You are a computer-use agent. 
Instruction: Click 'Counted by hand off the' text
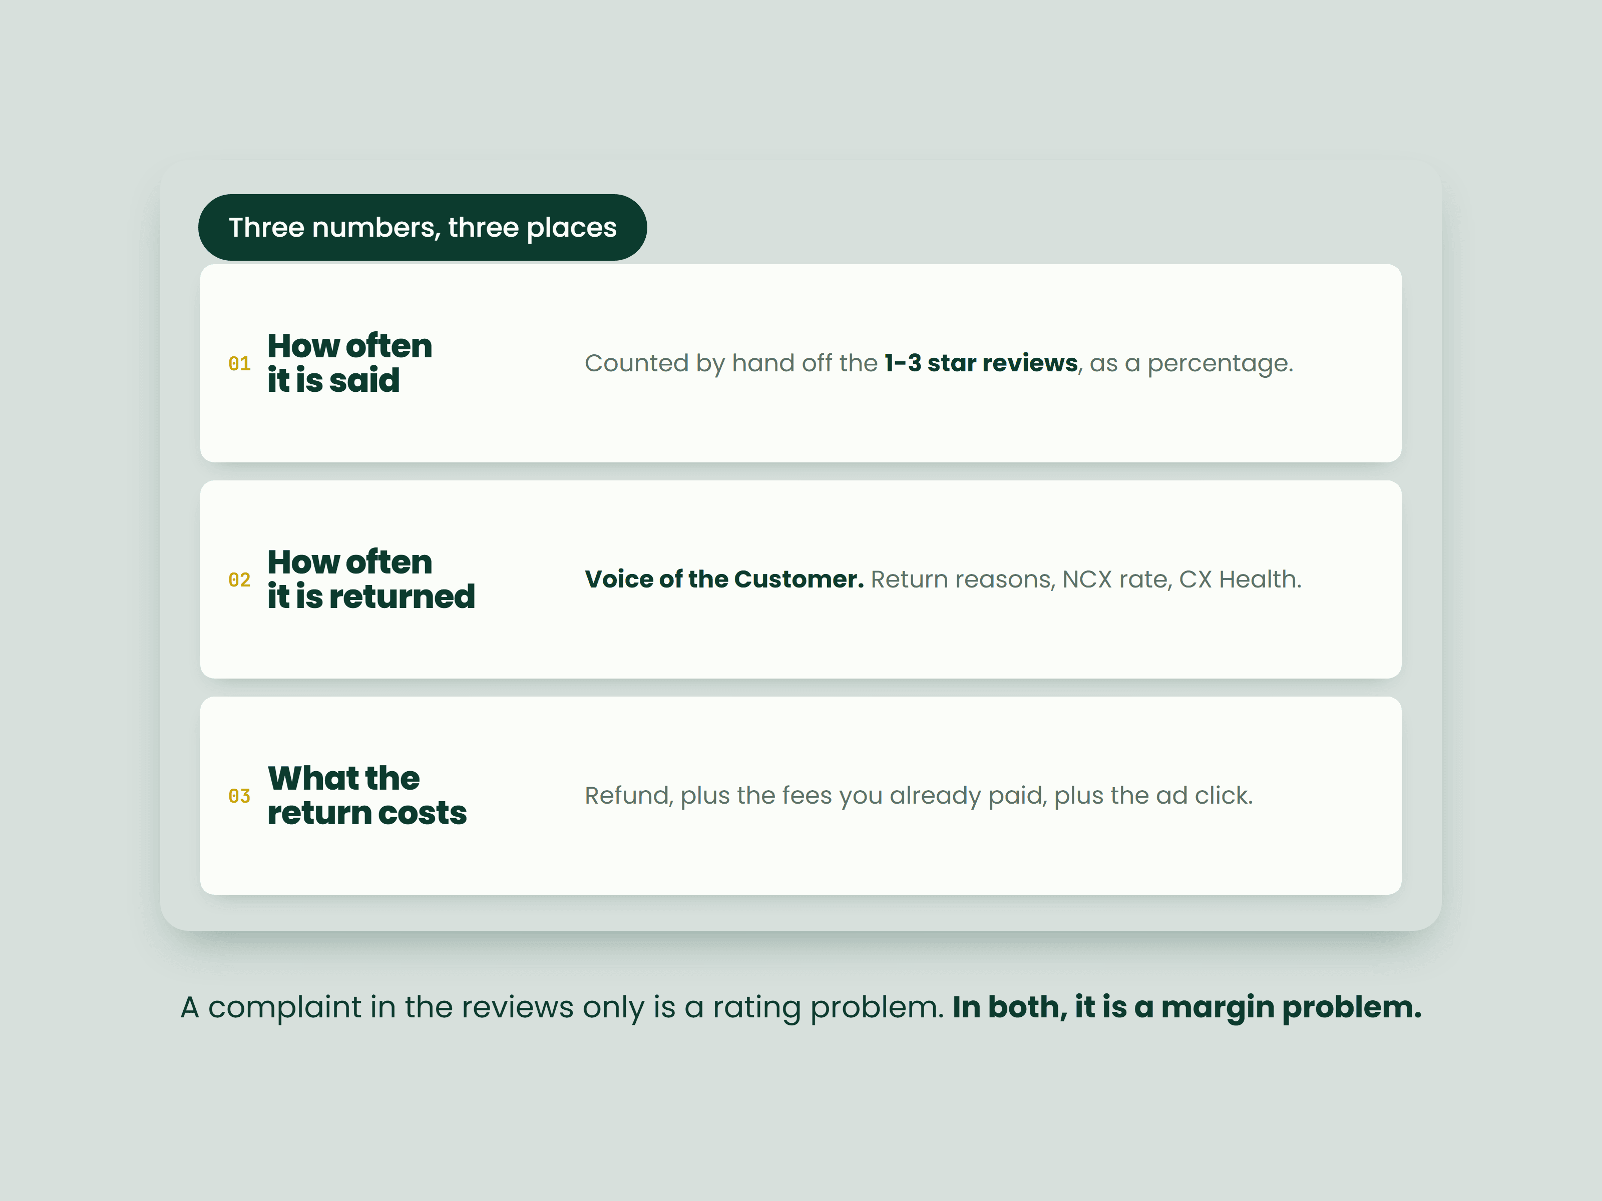pos(731,363)
